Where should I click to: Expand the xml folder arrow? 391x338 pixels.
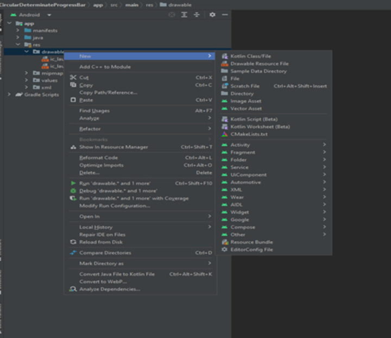(x=27, y=87)
